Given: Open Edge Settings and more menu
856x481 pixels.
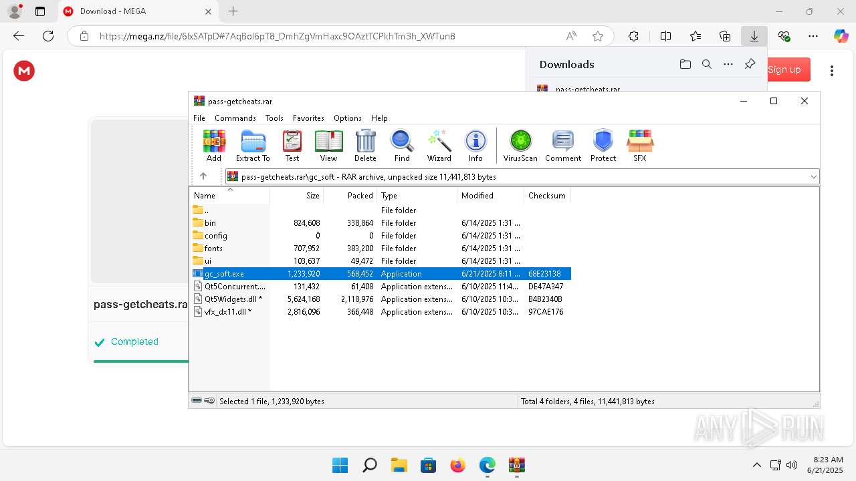Looking at the screenshot, I should [x=813, y=36].
